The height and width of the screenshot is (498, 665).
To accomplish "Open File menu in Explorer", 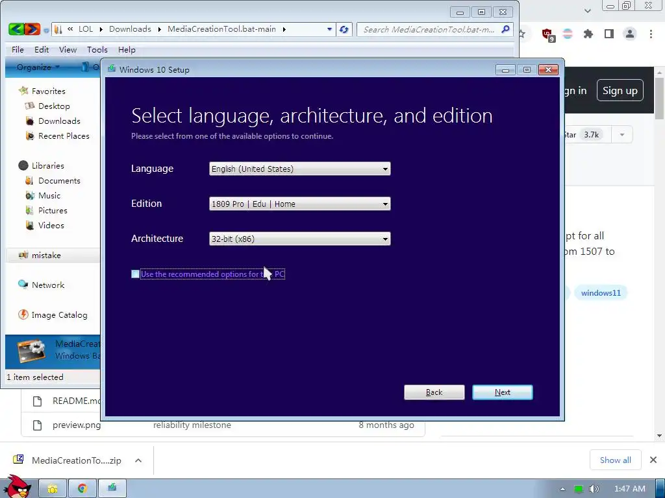I will [x=18, y=49].
